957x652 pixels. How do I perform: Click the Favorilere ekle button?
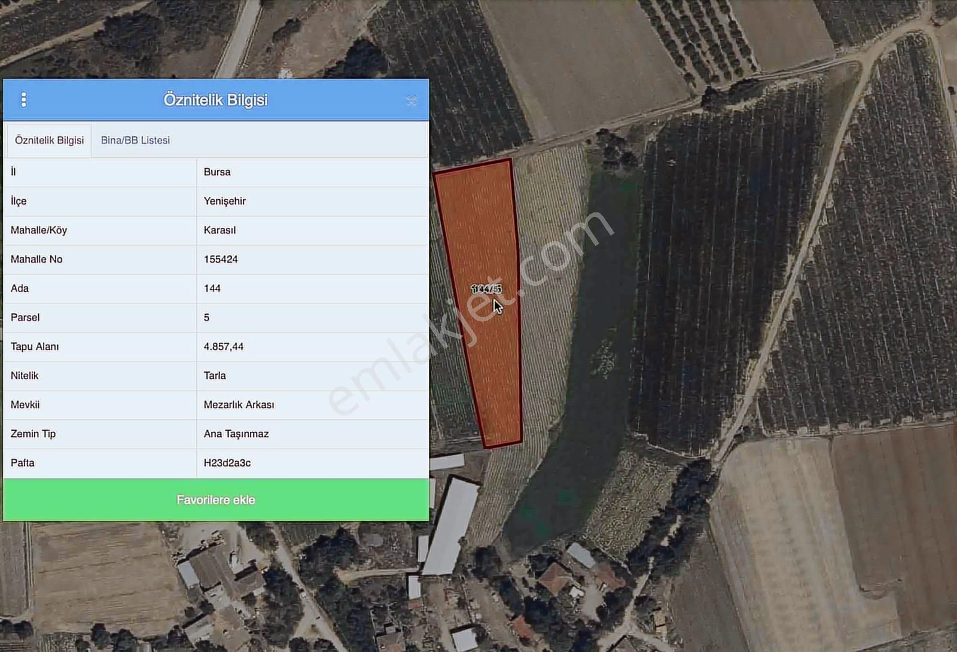point(216,500)
